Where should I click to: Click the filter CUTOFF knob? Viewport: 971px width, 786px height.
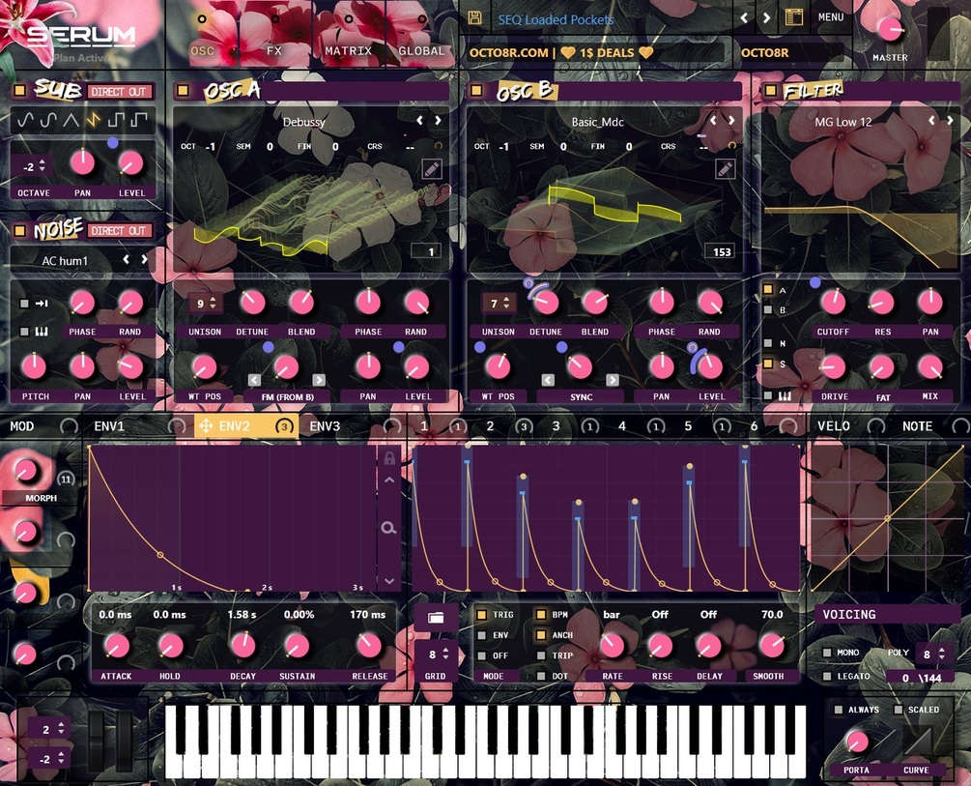tap(833, 303)
